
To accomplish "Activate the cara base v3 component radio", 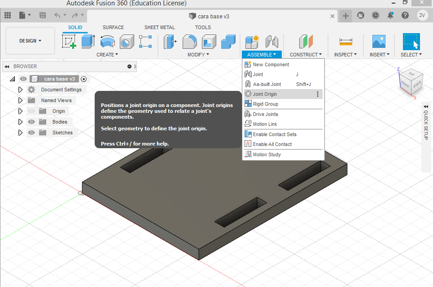I will (x=83, y=79).
